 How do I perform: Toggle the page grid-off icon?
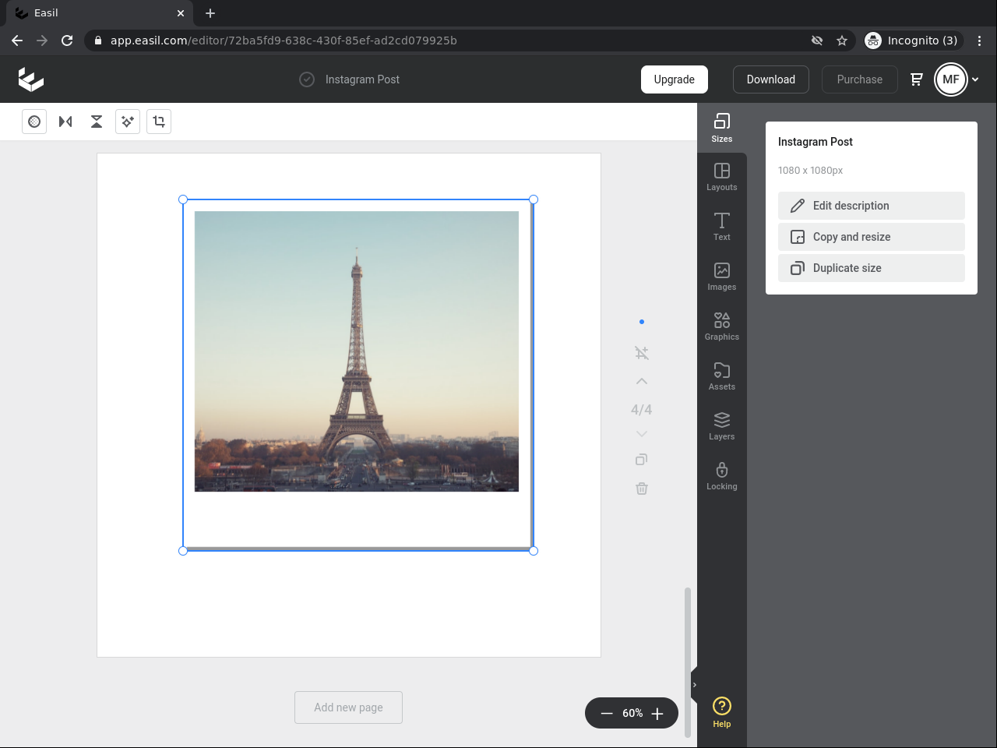(x=642, y=353)
